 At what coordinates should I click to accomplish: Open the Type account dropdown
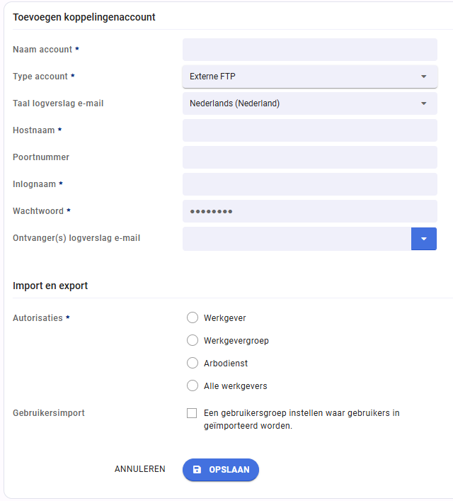tap(309, 77)
